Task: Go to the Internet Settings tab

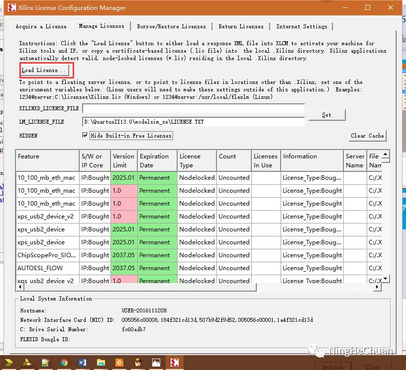Action: (x=302, y=26)
